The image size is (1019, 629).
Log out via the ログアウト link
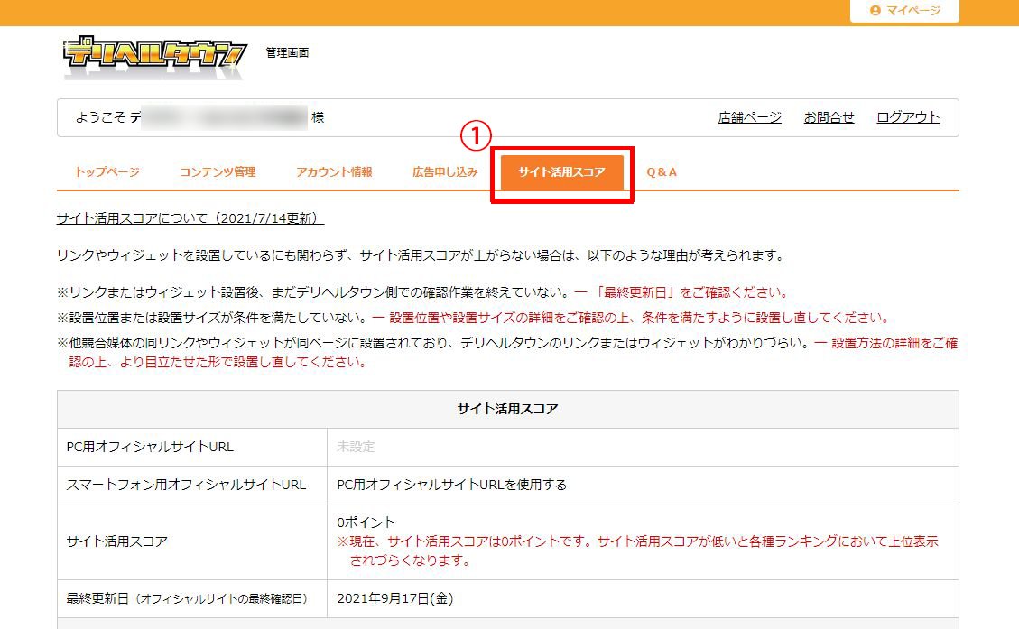coord(908,117)
